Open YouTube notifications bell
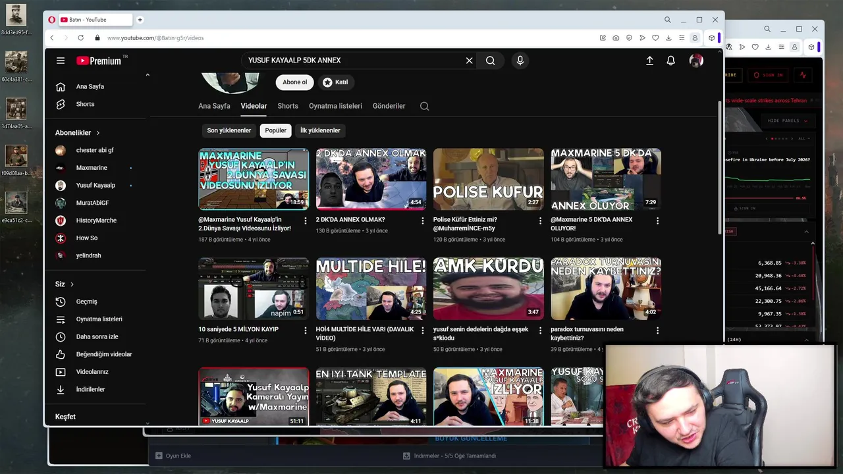The image size is (843, 474). 670,61
